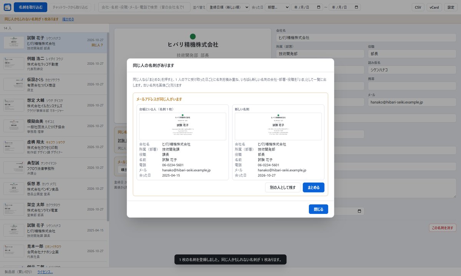Click card thumbnail of 架空 太郎

click(14, 210)
